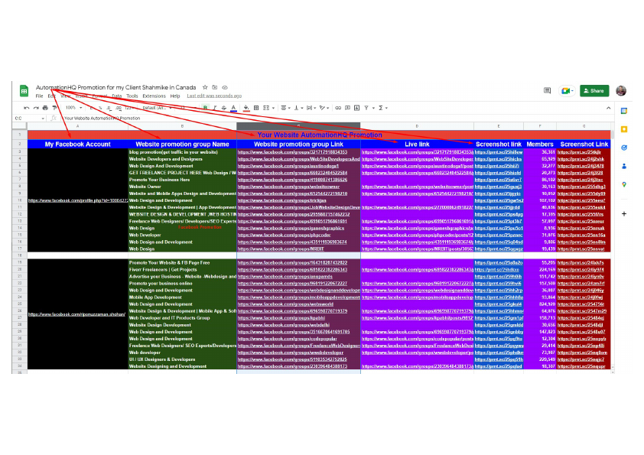Click the Promote Your Business Here cell
The width and height of the screenshot is (644, 455).
pos(182,180)
